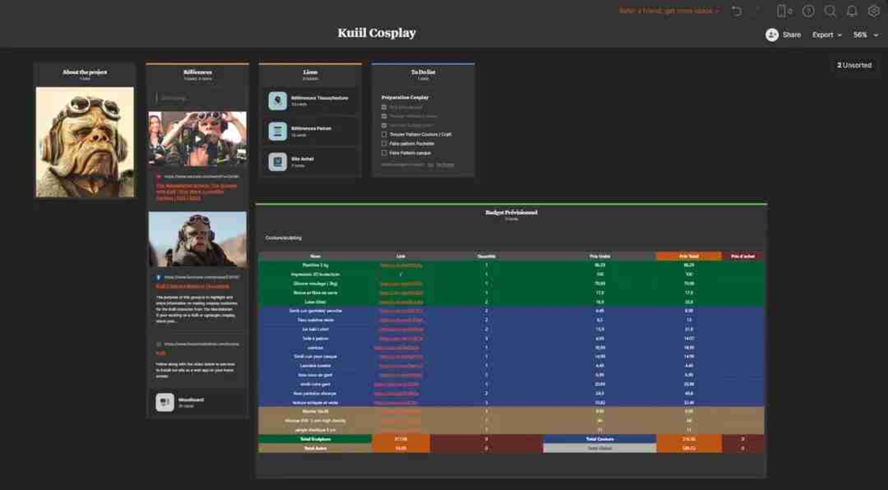Open search with the magnifier icon
Screen dimensions: 888x490
tap(830, 11)
